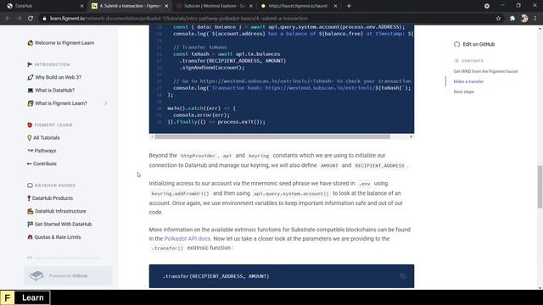Copy the .transfer code snippet
The width and height of the screenshot is (543, 305).
(403, 276)
